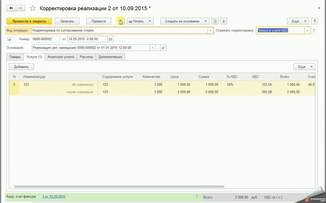Click the Только в учете НДС field
Screen dimensions: 326x203
(x=280, y=31)
